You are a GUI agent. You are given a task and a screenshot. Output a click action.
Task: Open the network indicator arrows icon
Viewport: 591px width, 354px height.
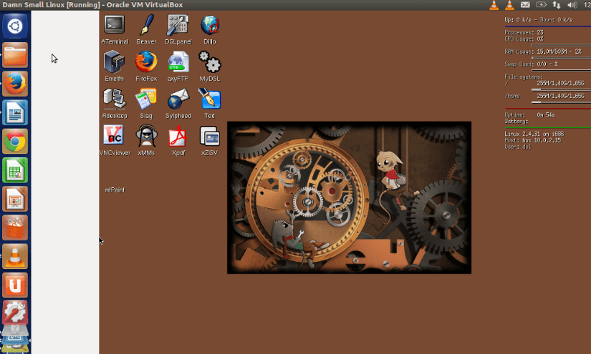click(557, 5)
